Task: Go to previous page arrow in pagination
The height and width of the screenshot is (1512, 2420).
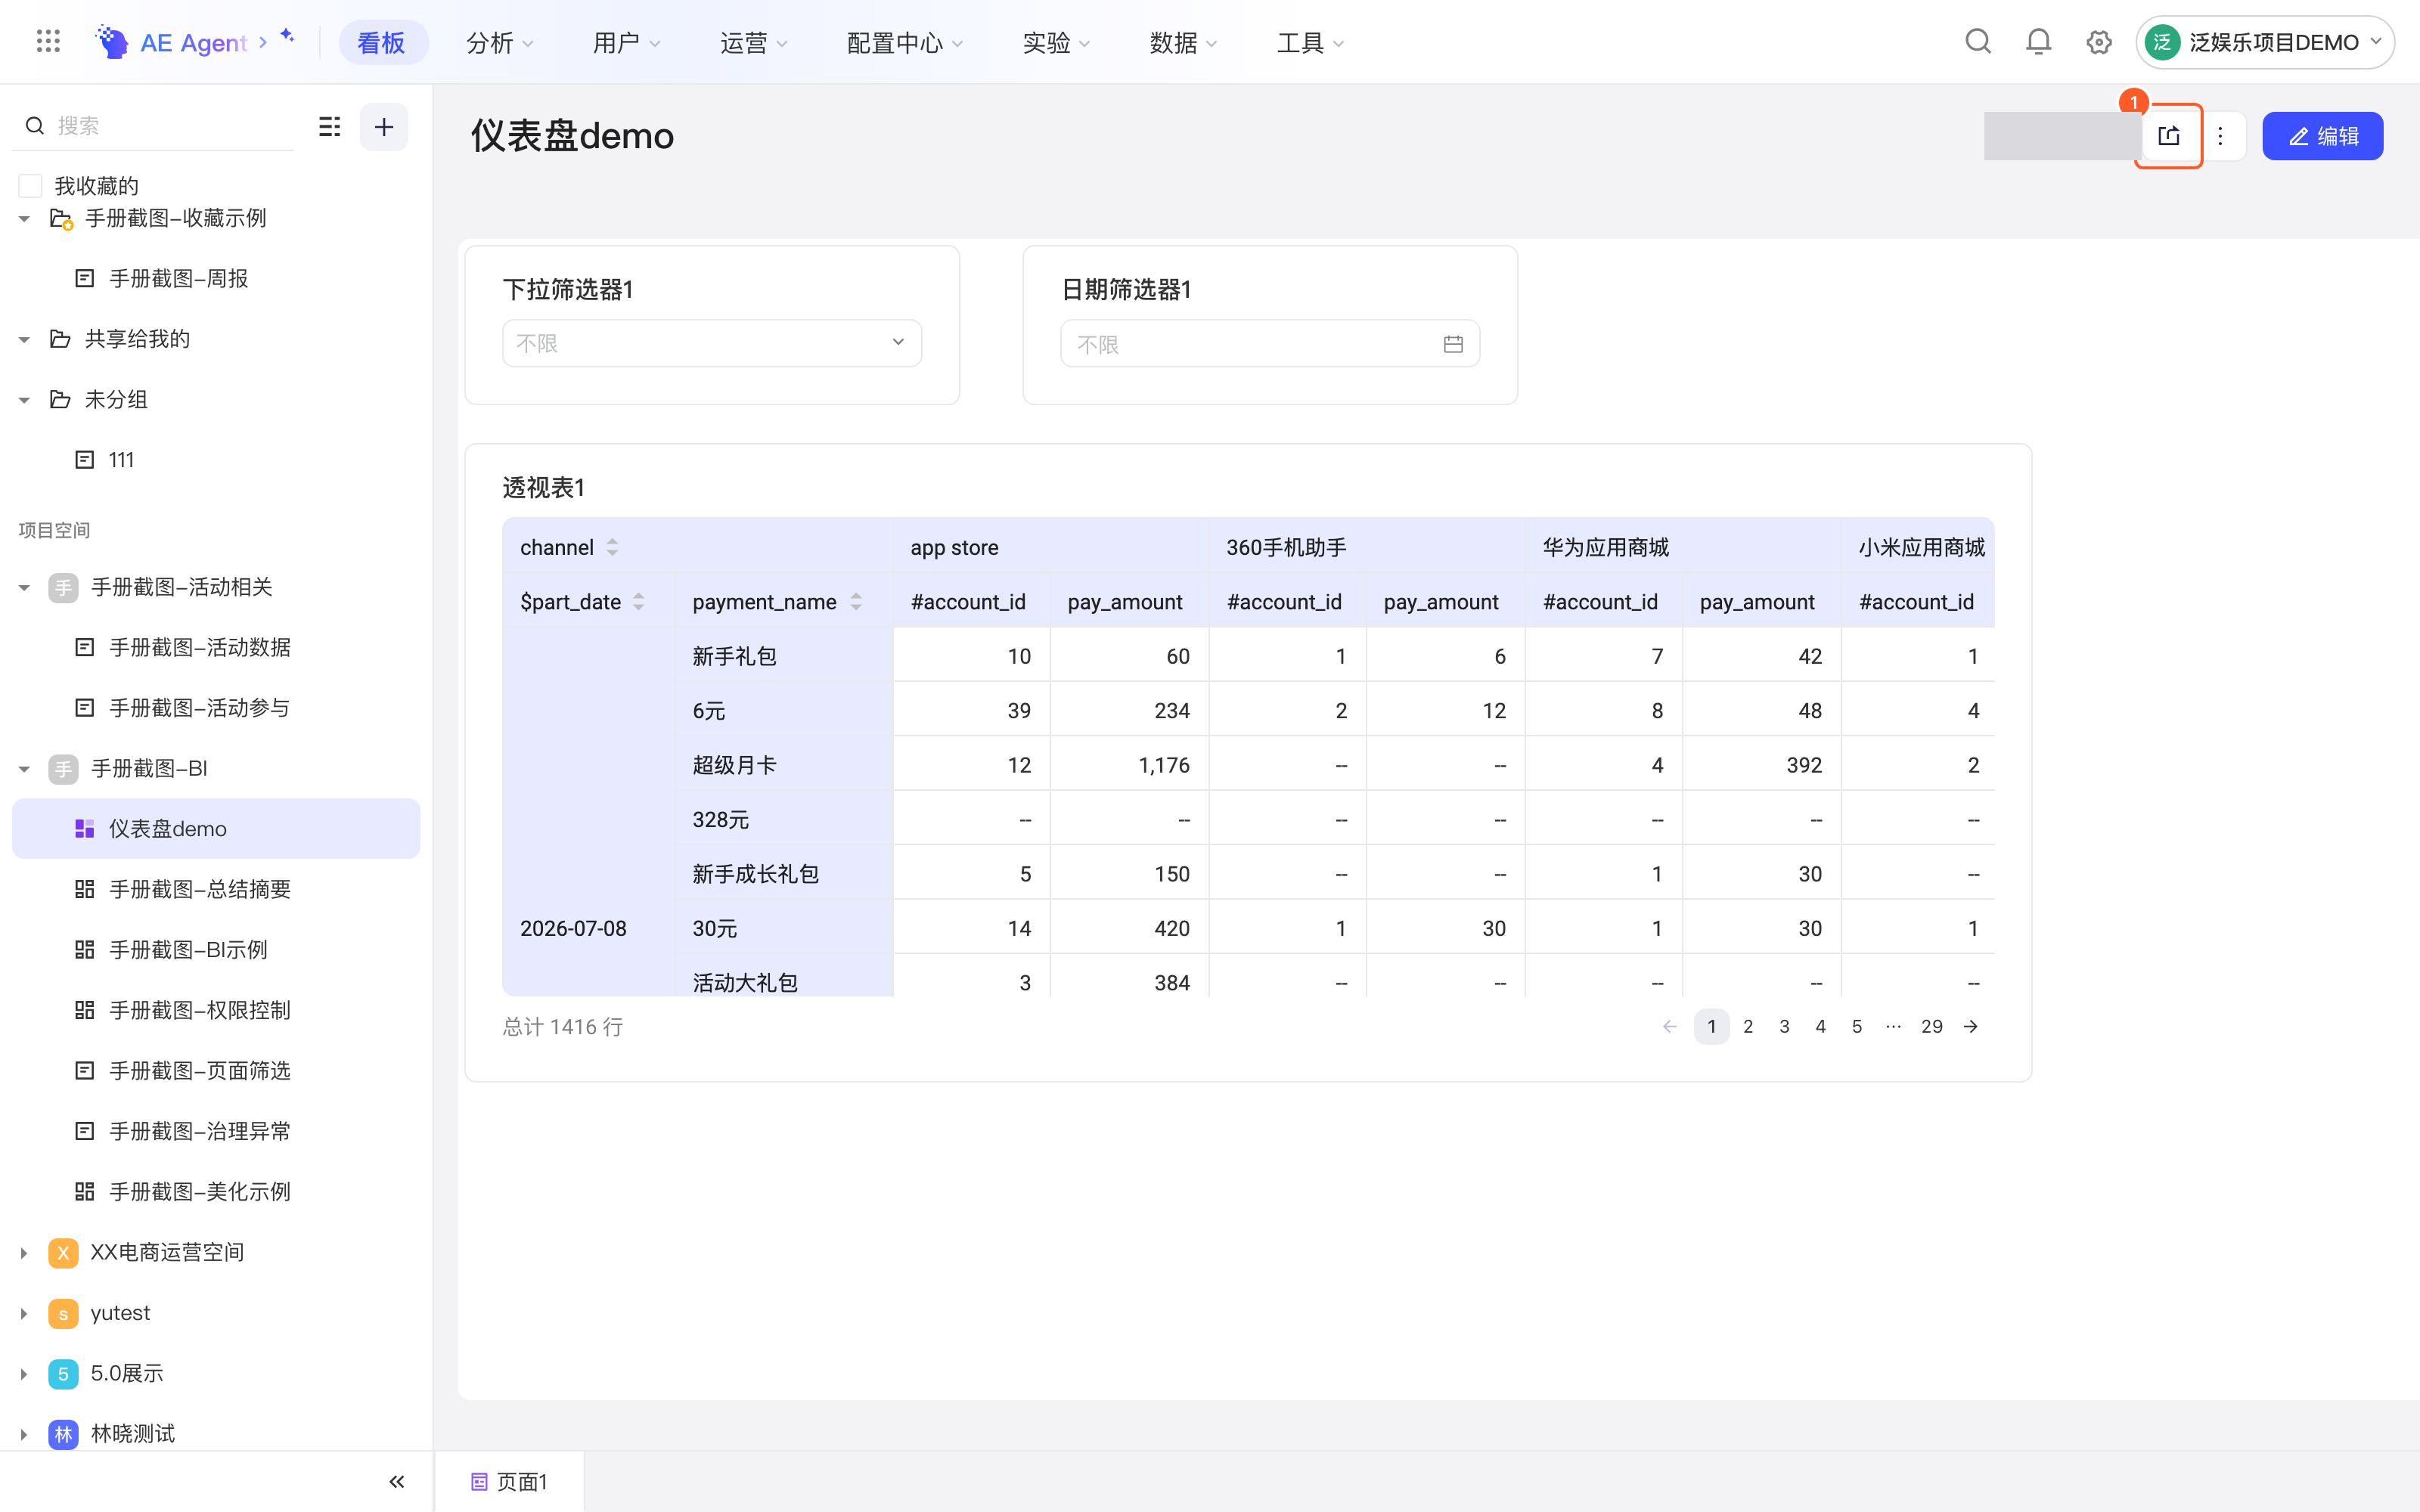Action: pos(1669,1026)
